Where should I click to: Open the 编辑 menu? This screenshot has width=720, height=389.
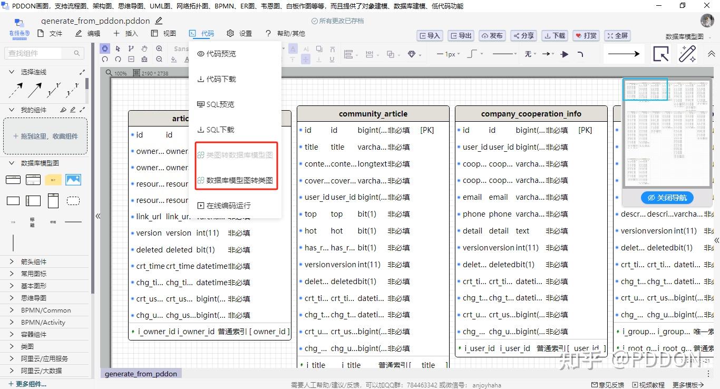click(x=87, y=33)
